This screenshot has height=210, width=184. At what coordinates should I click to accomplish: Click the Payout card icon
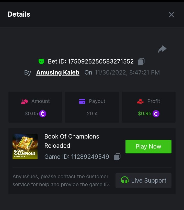coord(82,101)
